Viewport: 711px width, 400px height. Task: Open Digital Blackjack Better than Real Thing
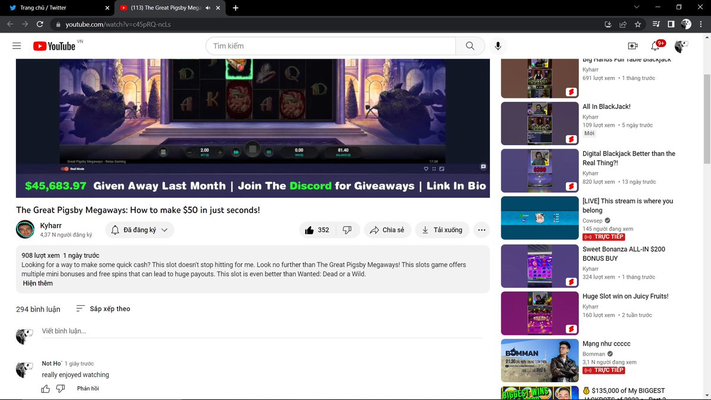tap(540, 171)
